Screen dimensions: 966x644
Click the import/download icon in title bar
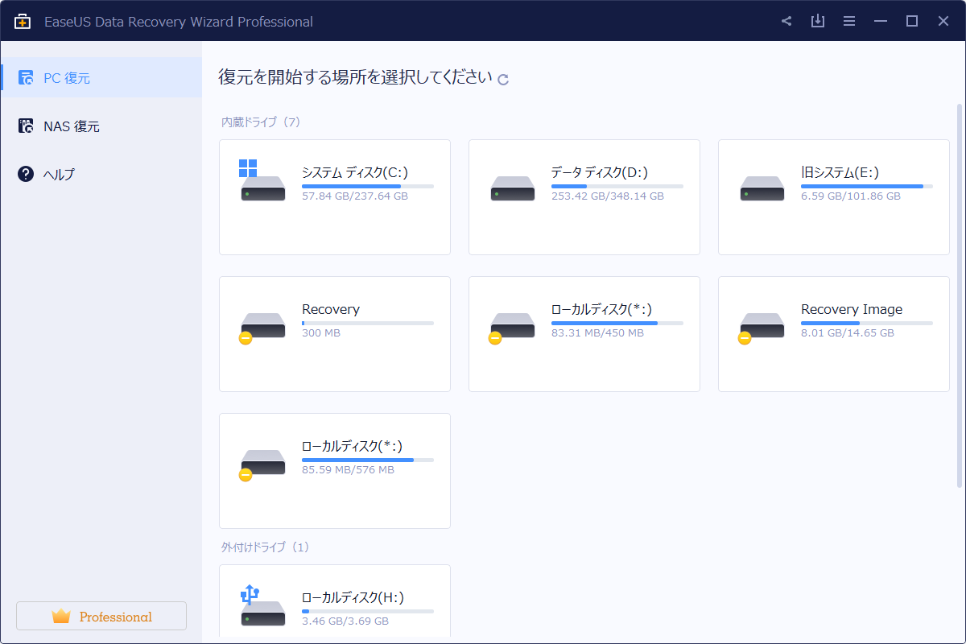click(818, 22)
